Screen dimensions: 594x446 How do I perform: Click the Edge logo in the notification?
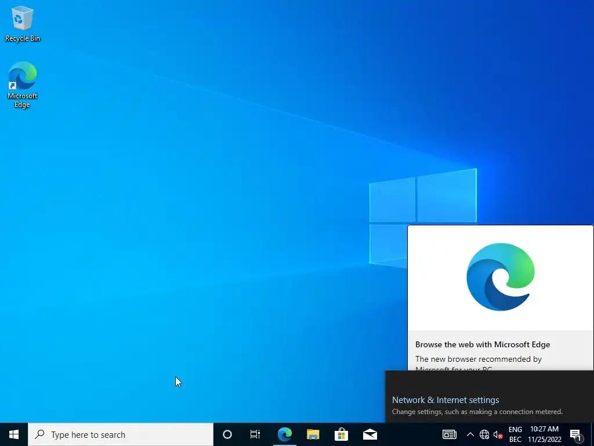click(501, 277)
